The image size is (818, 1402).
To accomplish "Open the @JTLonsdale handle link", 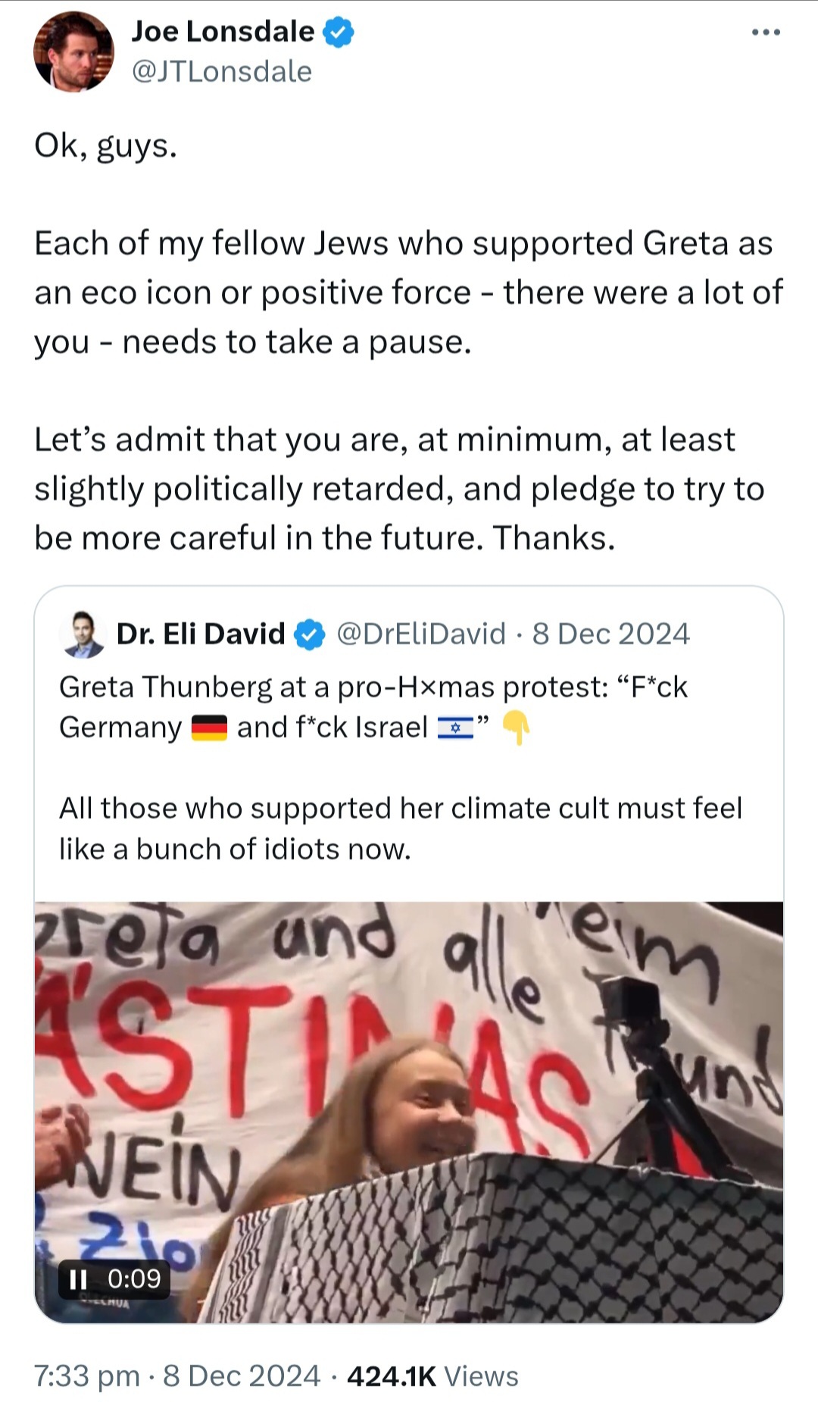I will (222, 72).
